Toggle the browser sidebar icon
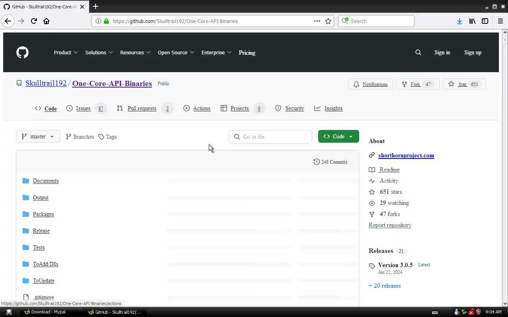The width and height of the screenshot is (508, 317). (485, 21)
